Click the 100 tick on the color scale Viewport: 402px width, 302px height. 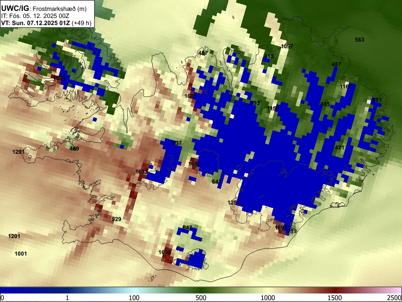134,298
